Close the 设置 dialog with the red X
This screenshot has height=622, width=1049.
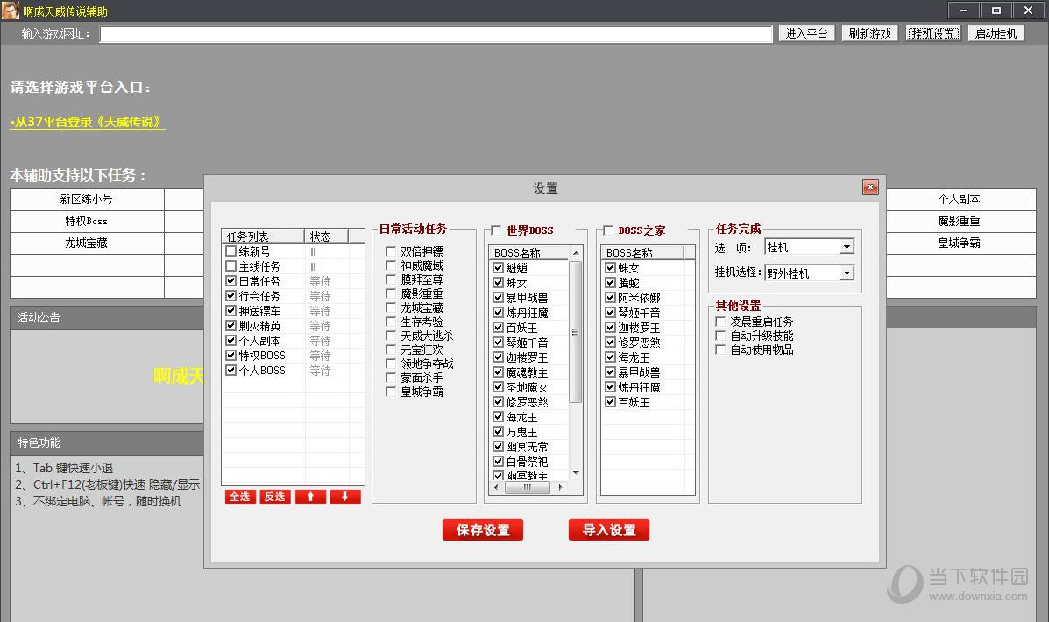[869, 187]
